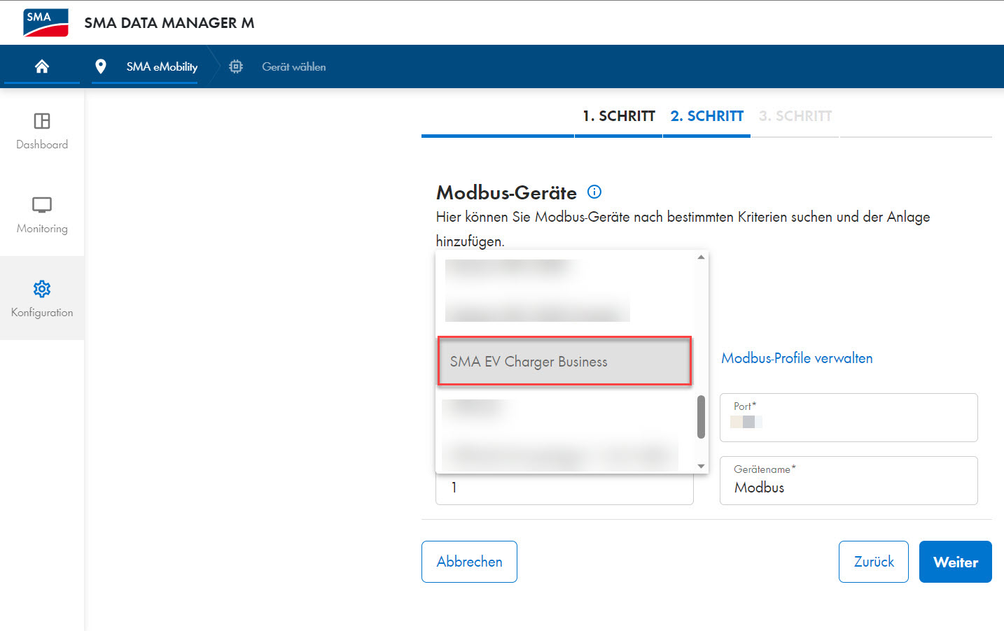Select the Monitoring sidebar label
This screenshot has width=1004, height=631.
tap(42, 229)
